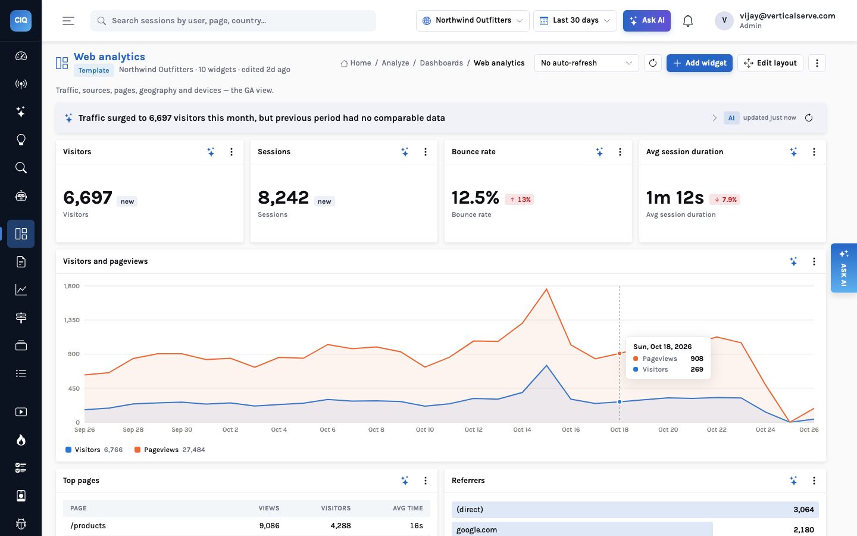857x536 pixels.
Task: Click the Ask AI button in header
Action: pos(647,21)
